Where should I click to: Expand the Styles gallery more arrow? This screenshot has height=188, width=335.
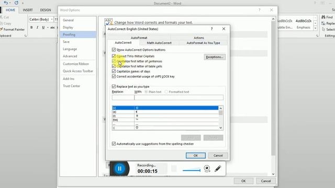pyautogui.click(x=315, y=28)
